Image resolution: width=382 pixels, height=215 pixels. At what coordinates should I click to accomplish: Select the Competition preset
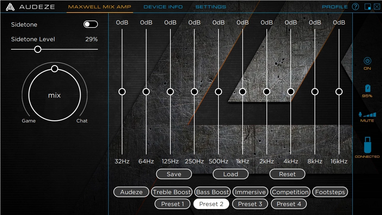pos(290,192)
